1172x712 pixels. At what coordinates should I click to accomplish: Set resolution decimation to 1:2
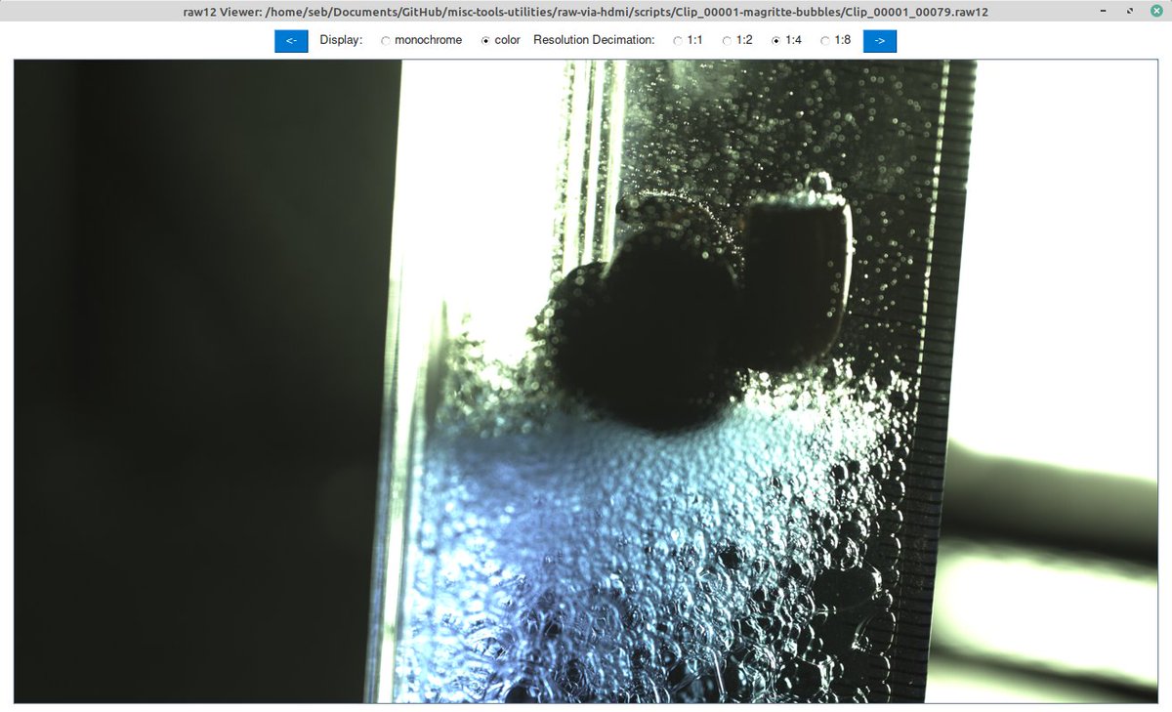click(x=726, y=40)
